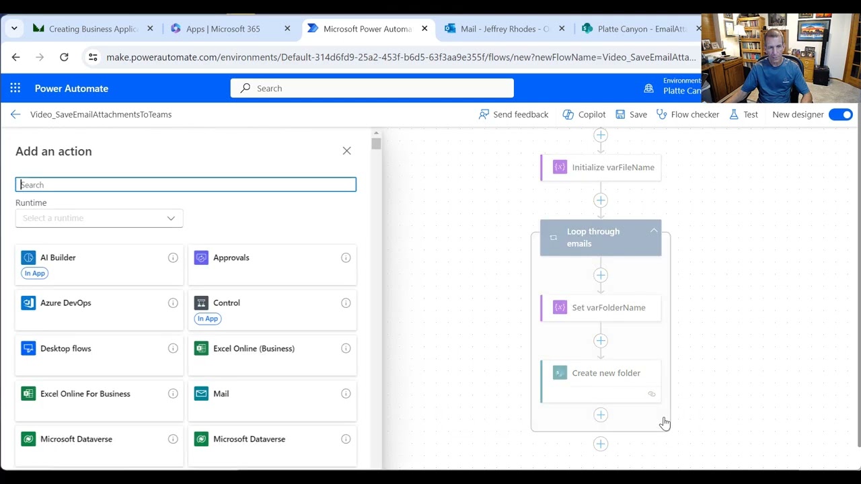The width and height of the screenshot is (861, 484).
Task: Close the Add an action panel
Action: [x=346, y=151]
